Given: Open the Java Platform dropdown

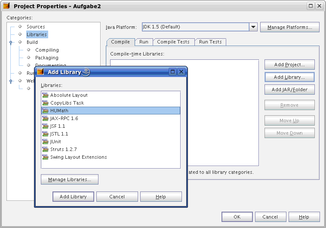Looking at the screenshot, I should (x=253, y=27).
